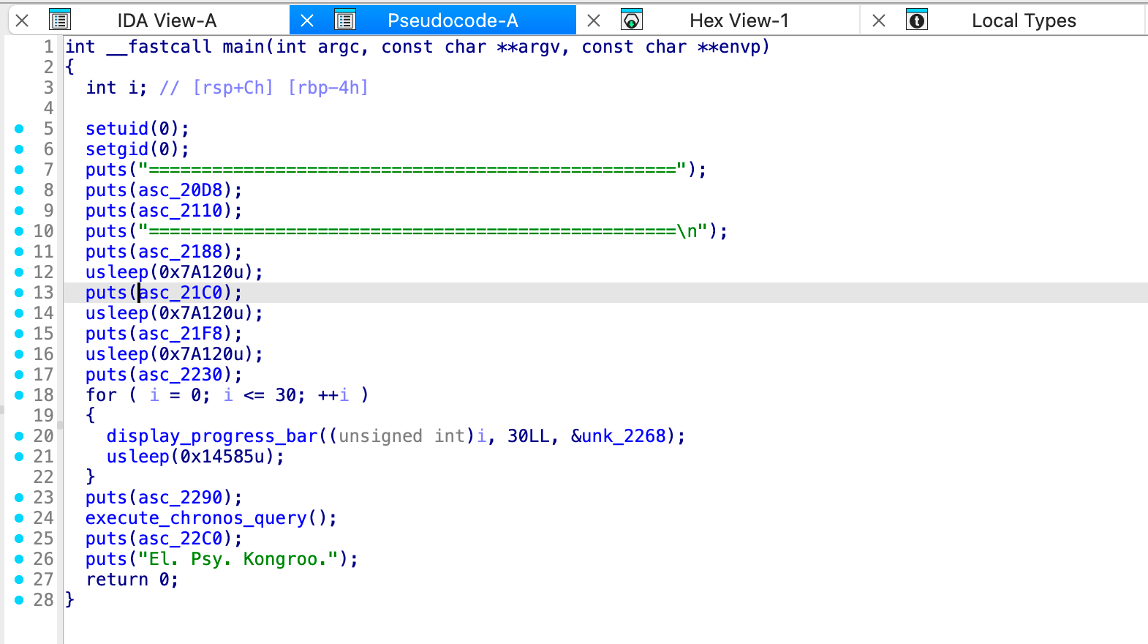Select asc_2290 string reference
Image resolution: width=1148 pixels, height=644 pixels.
point(180,498)
